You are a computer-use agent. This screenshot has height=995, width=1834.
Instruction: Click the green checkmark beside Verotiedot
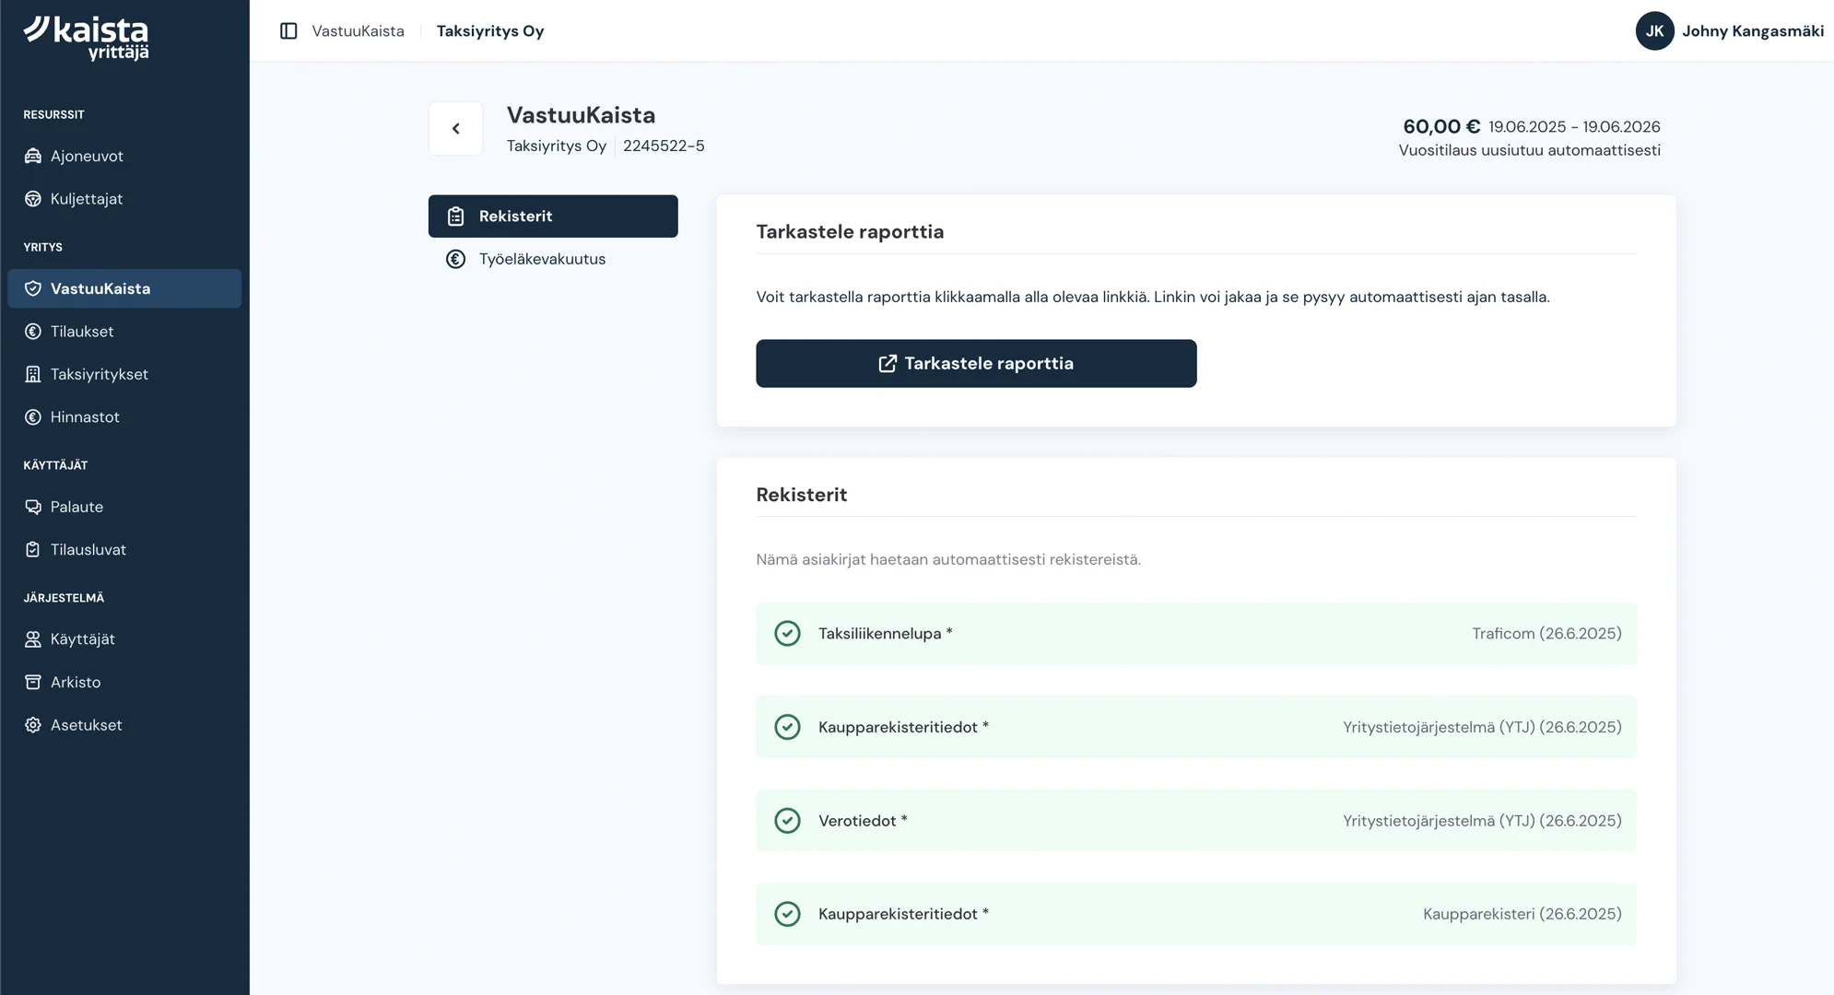787,821
